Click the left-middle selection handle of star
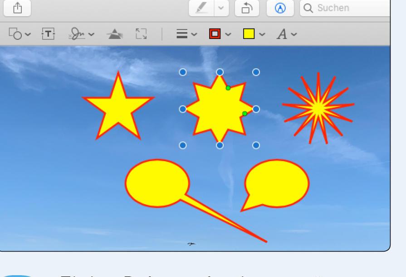Screen dimensions: 406x277 pyautogui.click(x=182, y=109)
